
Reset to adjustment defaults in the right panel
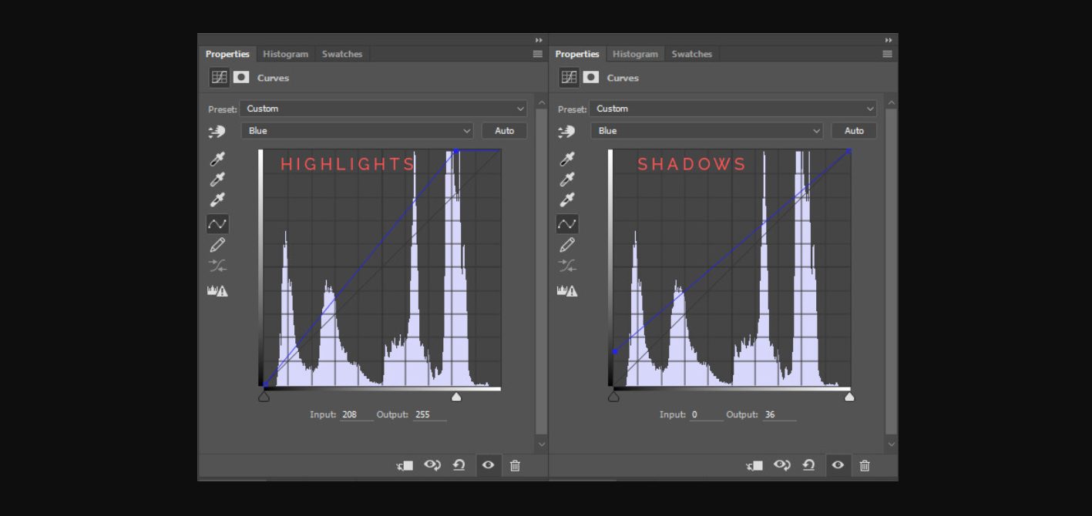pos(809,465)
